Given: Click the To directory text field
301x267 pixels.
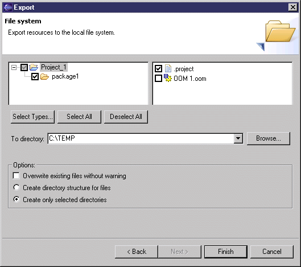Looking at the screenshot, I should click(x=141, y=138).
